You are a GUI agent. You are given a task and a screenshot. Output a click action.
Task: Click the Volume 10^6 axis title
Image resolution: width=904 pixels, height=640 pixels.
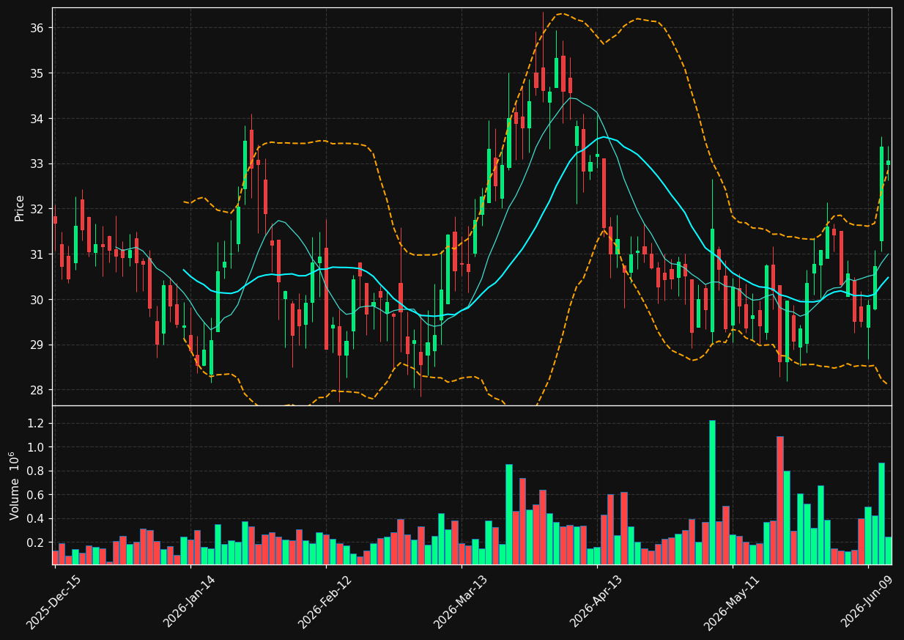[15, 486]
